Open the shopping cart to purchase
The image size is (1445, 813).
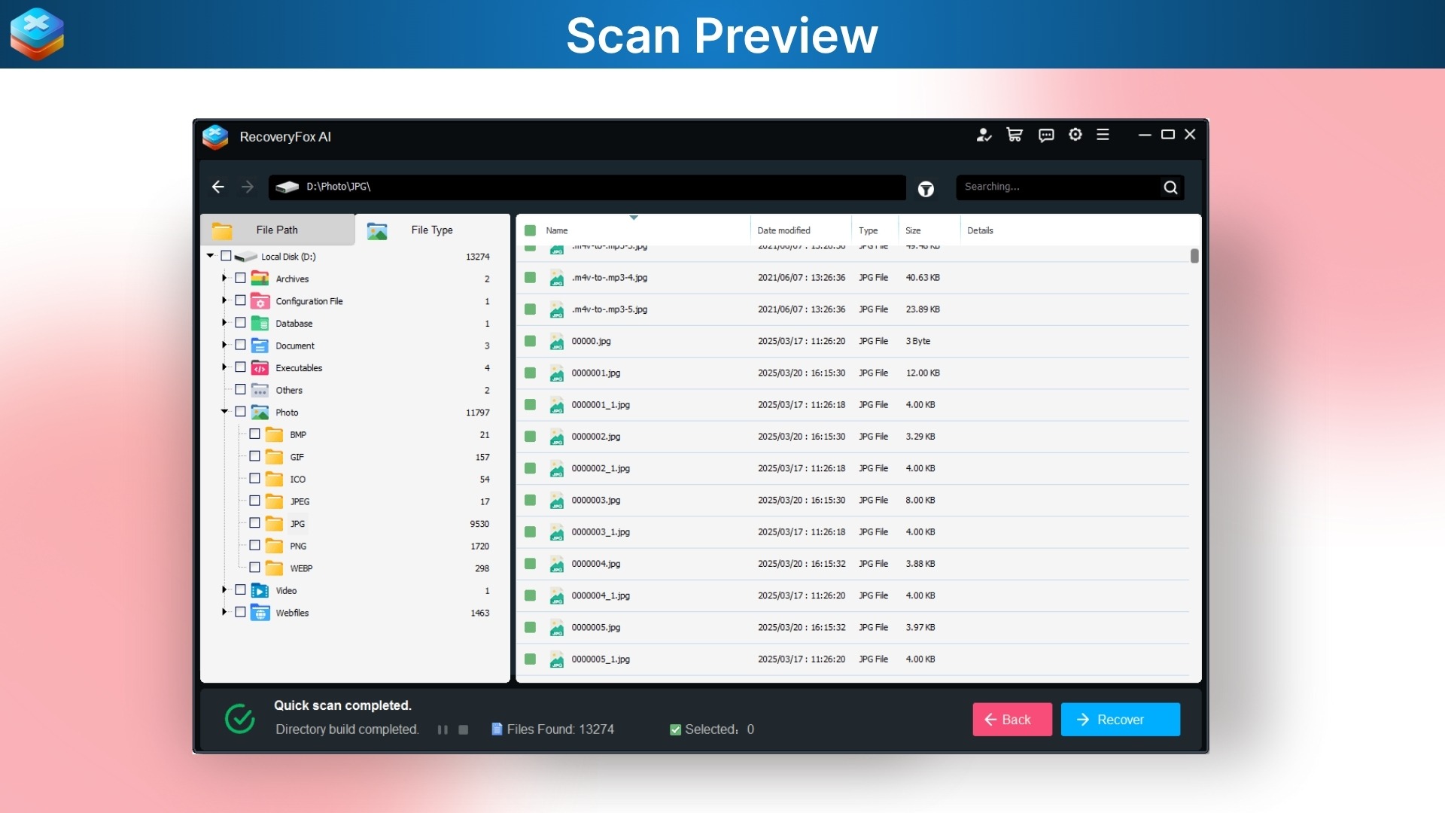[1015, 135]
